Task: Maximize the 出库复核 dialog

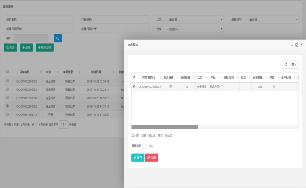Action: (297, 45)
